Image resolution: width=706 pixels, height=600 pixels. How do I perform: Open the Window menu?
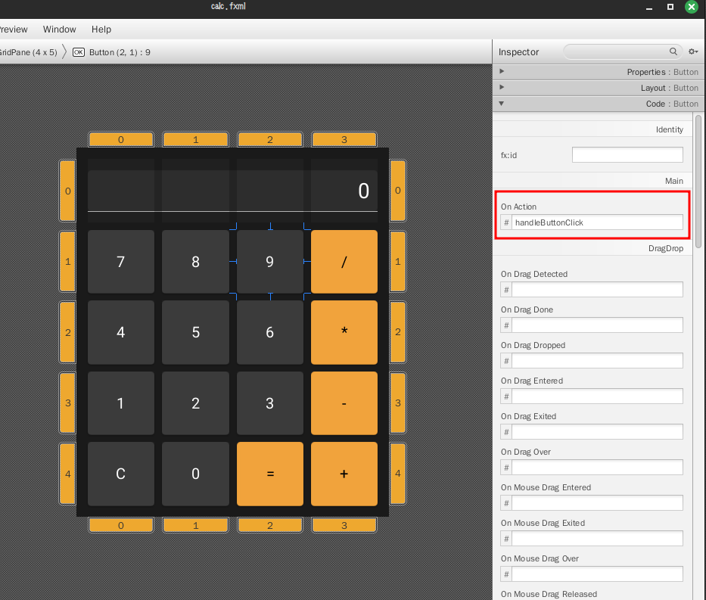click(60, 30)
